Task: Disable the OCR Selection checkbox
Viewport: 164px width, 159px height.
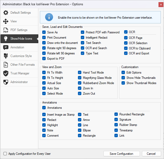Action: (126, 43)
